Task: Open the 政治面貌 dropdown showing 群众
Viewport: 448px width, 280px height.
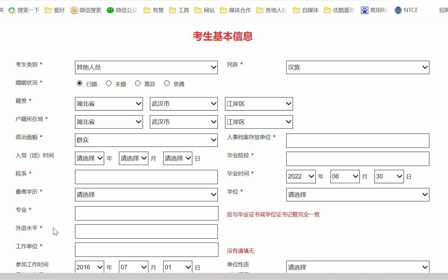Action: coord(146,140)
